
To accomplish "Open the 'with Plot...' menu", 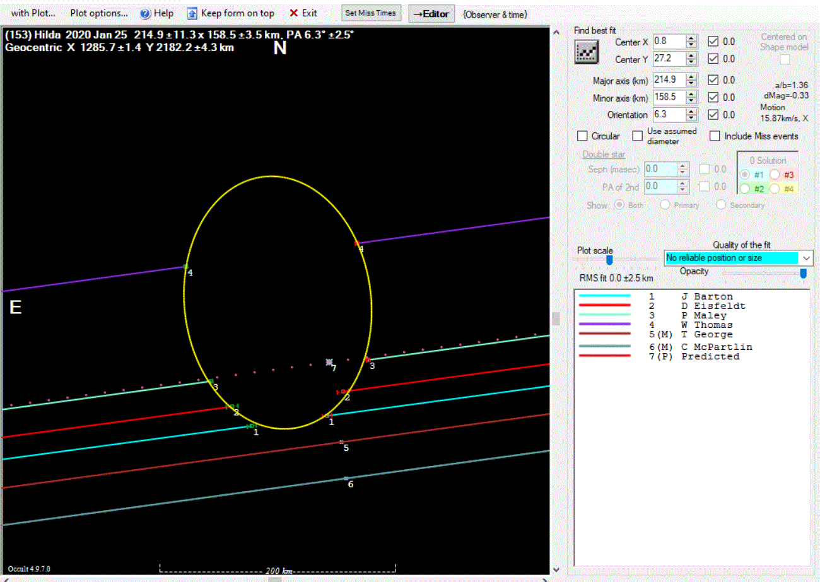I will (33, 13).
